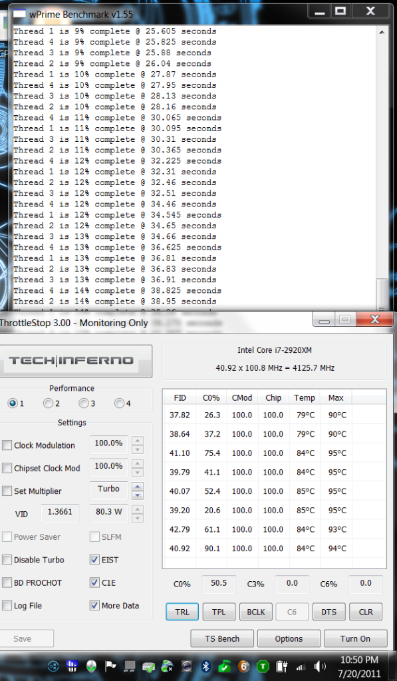Click the Intel Core i7-2920XM label
The image size is (397, 681).
coord(275,350)
